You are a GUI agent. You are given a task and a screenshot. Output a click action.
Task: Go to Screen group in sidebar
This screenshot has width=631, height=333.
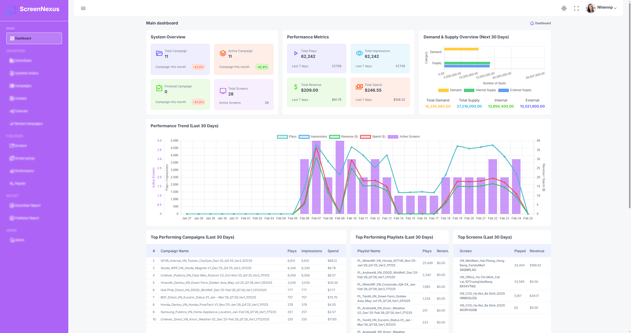(25, 158)
